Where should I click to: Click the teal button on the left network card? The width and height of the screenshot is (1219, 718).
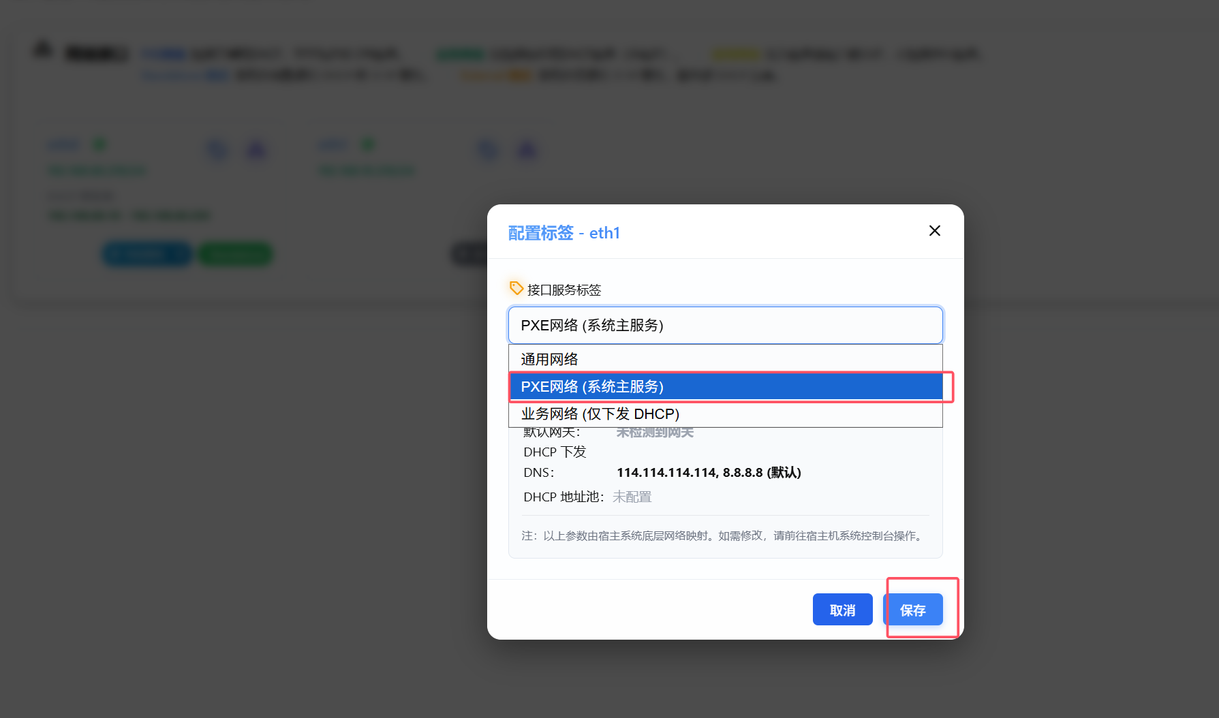click(146, 253)
